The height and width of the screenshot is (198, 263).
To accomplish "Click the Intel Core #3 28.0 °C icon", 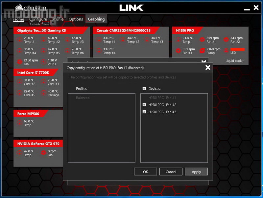I will click(x=44, y=82).
